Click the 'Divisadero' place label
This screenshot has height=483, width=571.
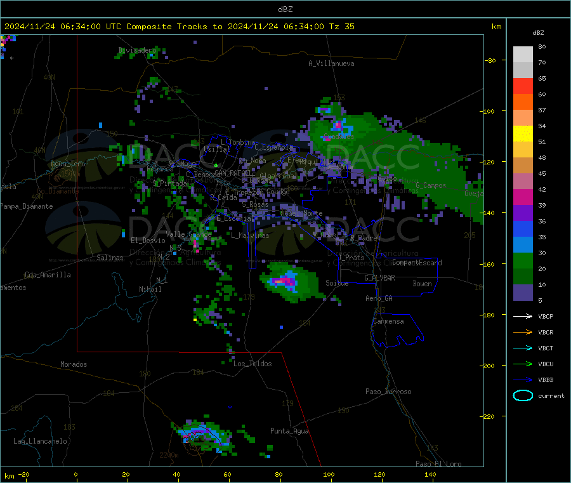[x=137, y=50]
